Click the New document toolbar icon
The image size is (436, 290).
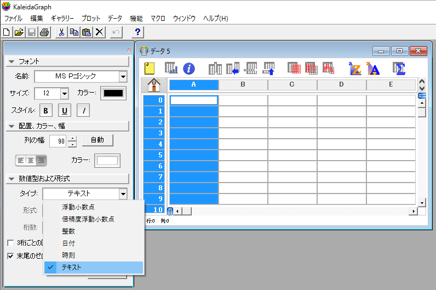[x=7, y=32]
